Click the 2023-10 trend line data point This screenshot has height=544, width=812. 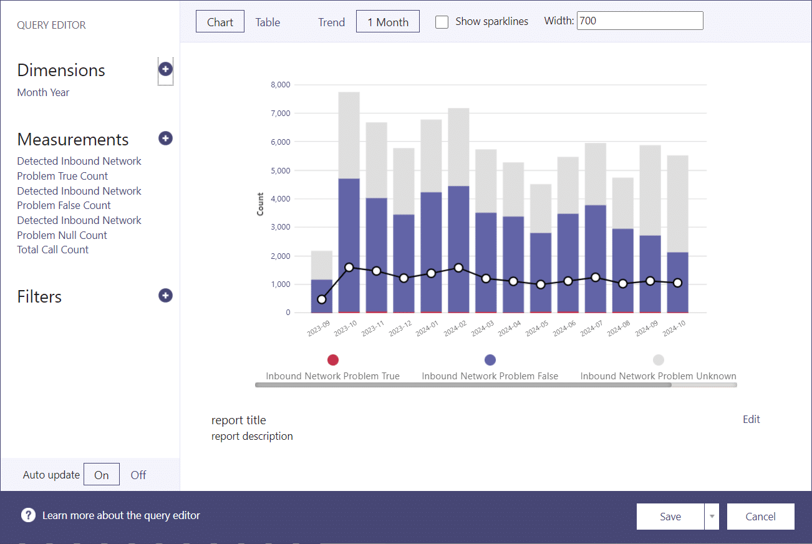point(349,267)
